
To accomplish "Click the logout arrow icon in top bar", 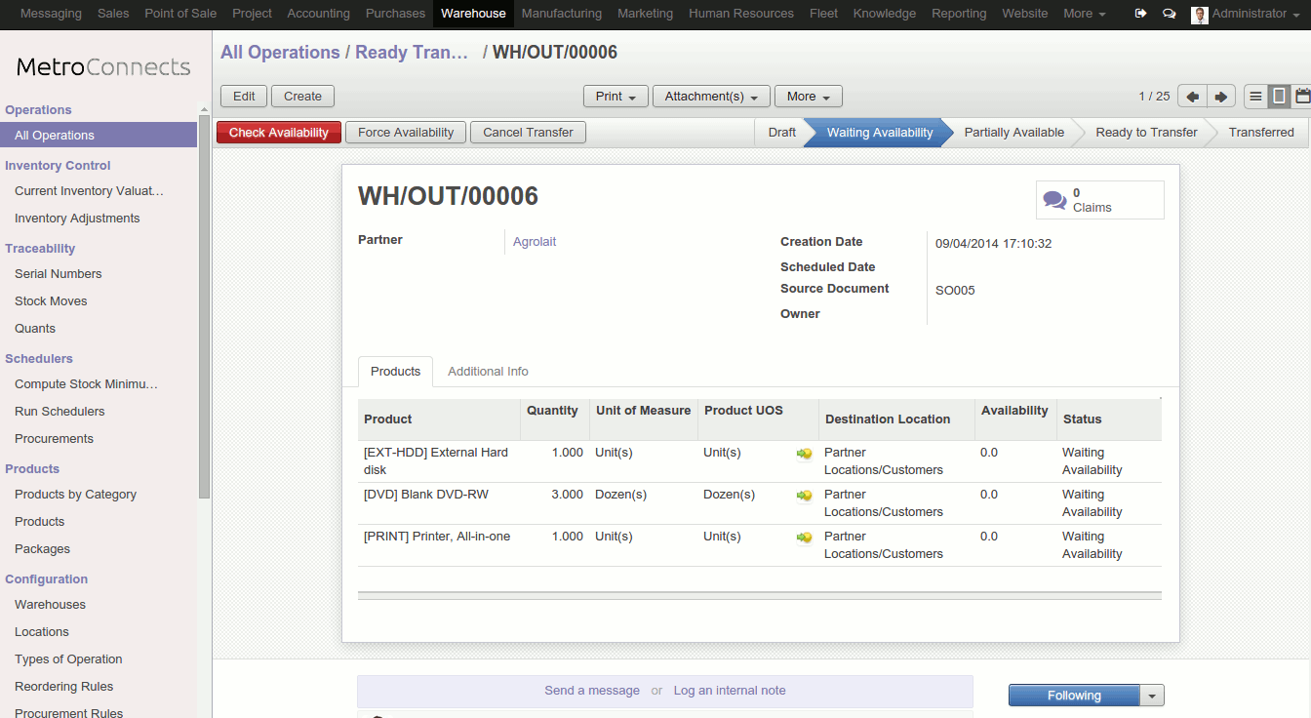I will point(1141,14).
